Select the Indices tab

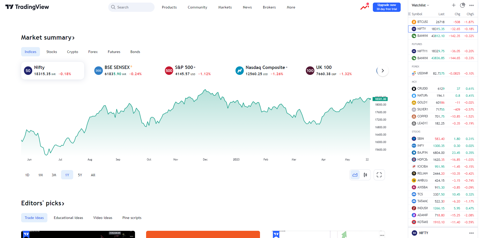point(30,52)
